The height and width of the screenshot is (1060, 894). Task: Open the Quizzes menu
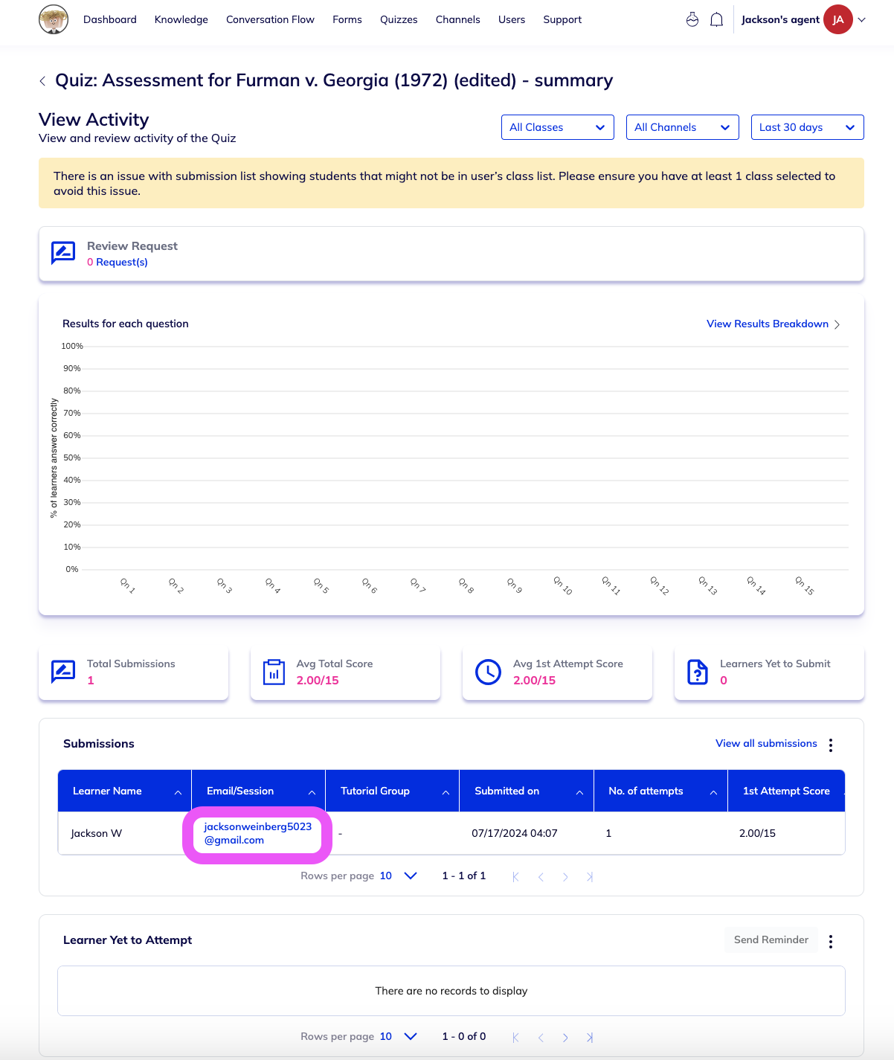point(399,19)
